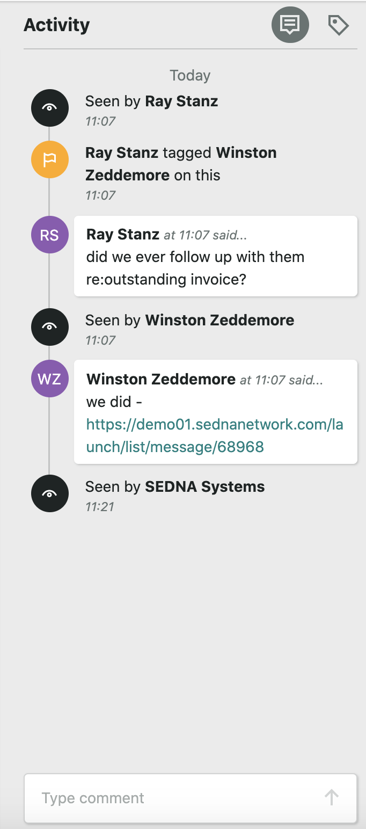366x829 pixels.
Task: Click the send comment arrow icon
Action: point(332,797)
